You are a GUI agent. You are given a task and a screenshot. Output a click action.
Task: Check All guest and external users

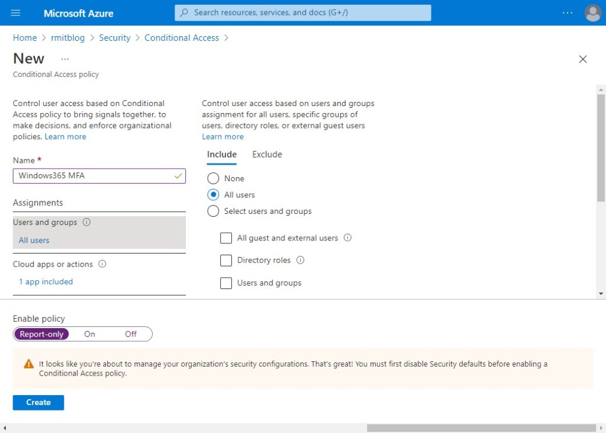(225, 238)
